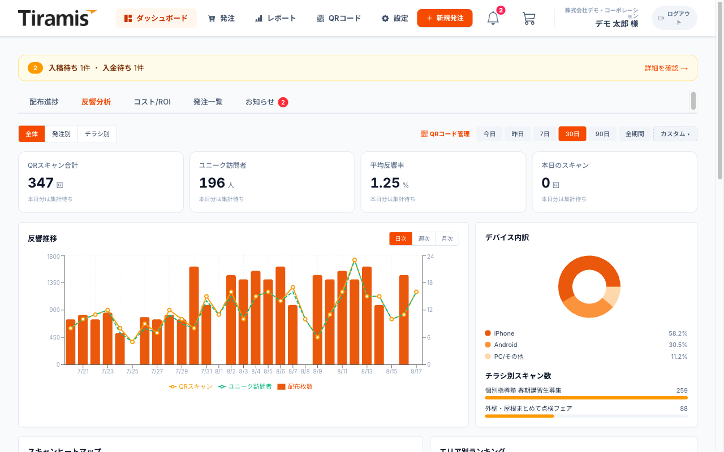Open the shopping cart
Image resolution: width=724 pixels, height=452 pixels.
point(529,18)
